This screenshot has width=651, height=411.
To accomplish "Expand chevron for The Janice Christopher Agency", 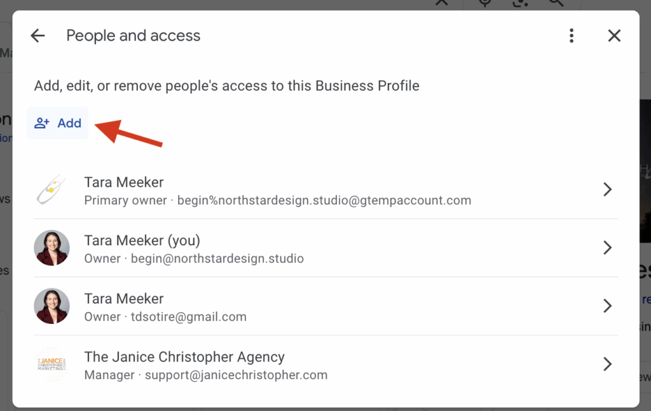I will 607,364.
